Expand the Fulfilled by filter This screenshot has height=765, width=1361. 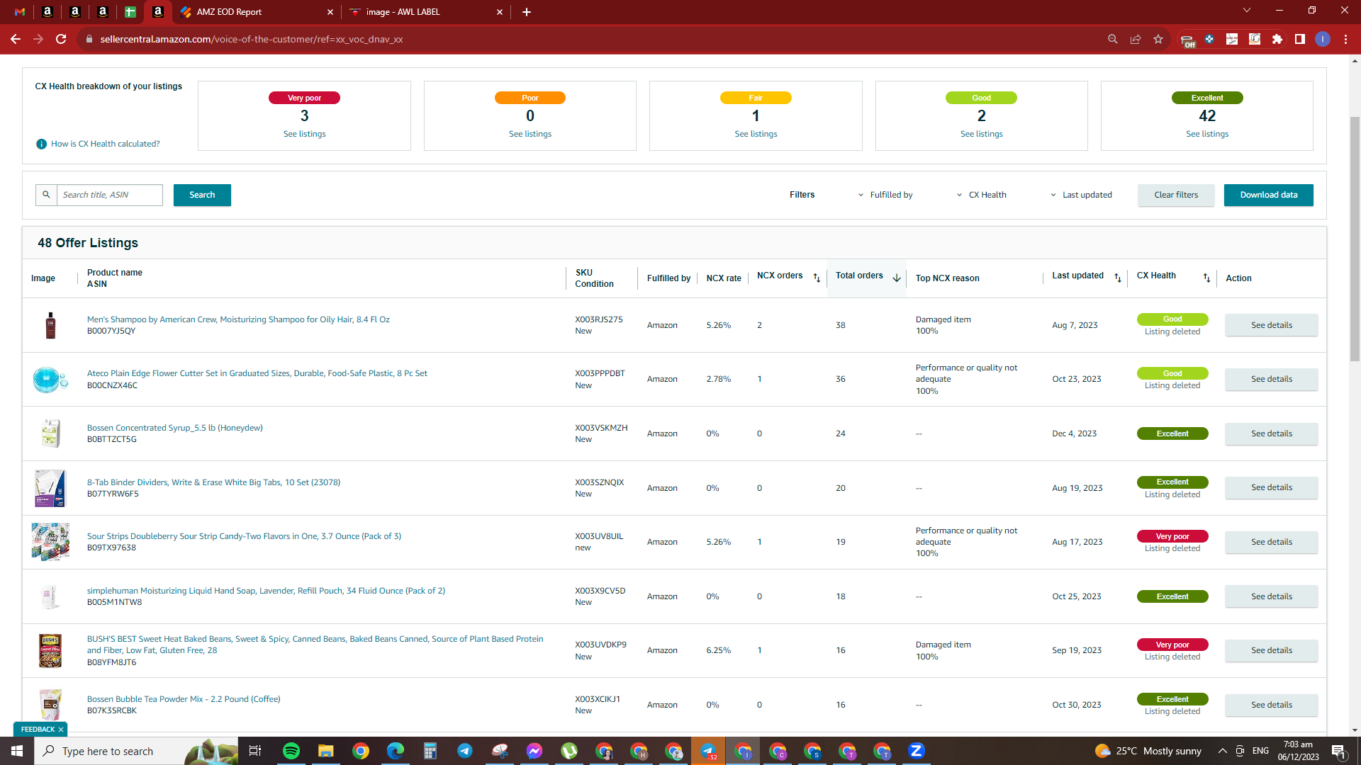(885, 195)
